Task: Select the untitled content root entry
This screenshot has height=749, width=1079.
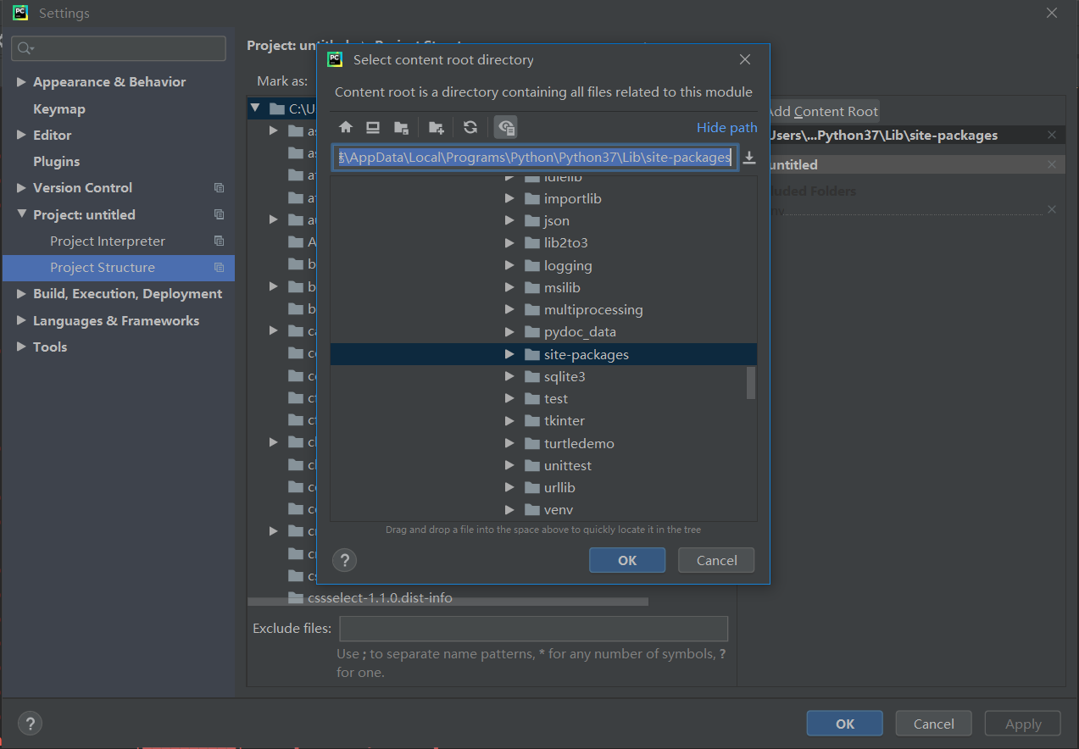Action: 915,164
